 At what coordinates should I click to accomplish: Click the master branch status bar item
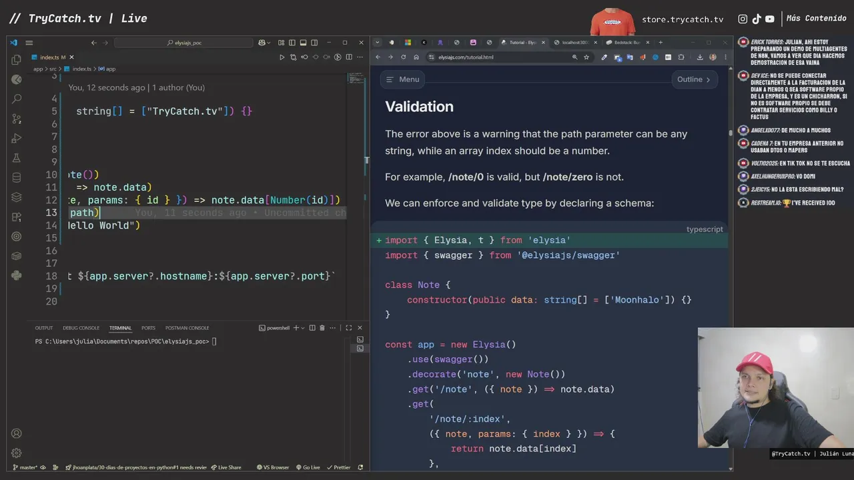(25, 467)
